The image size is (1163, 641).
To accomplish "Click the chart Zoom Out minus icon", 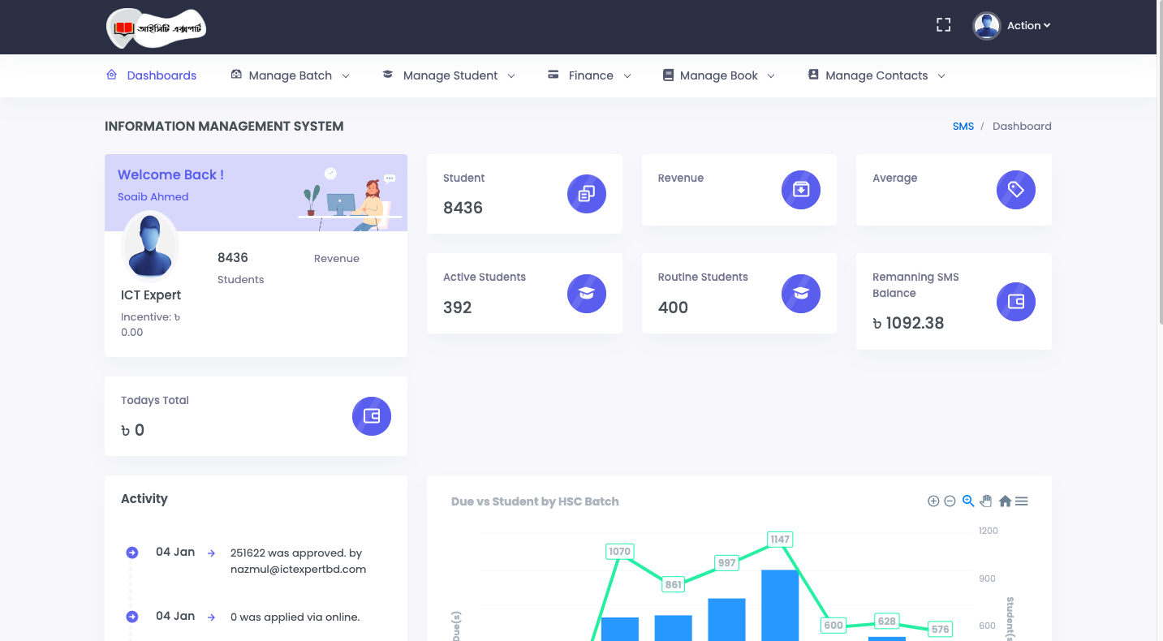I will [x=950, y=501].
